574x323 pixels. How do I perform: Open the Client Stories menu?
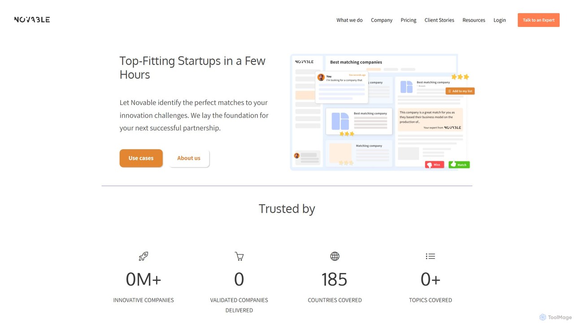point(439,20)
